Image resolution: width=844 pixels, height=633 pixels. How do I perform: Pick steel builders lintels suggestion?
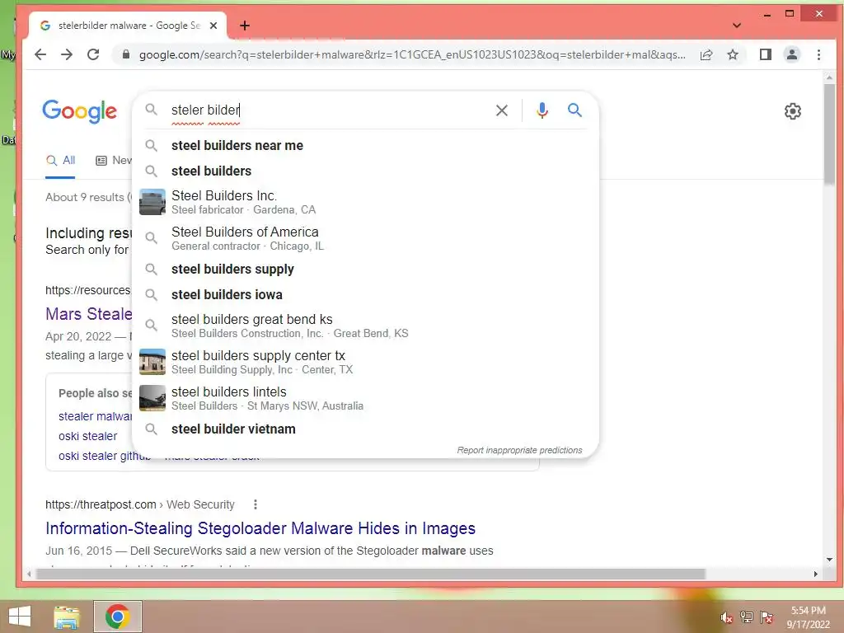(365, 398)
